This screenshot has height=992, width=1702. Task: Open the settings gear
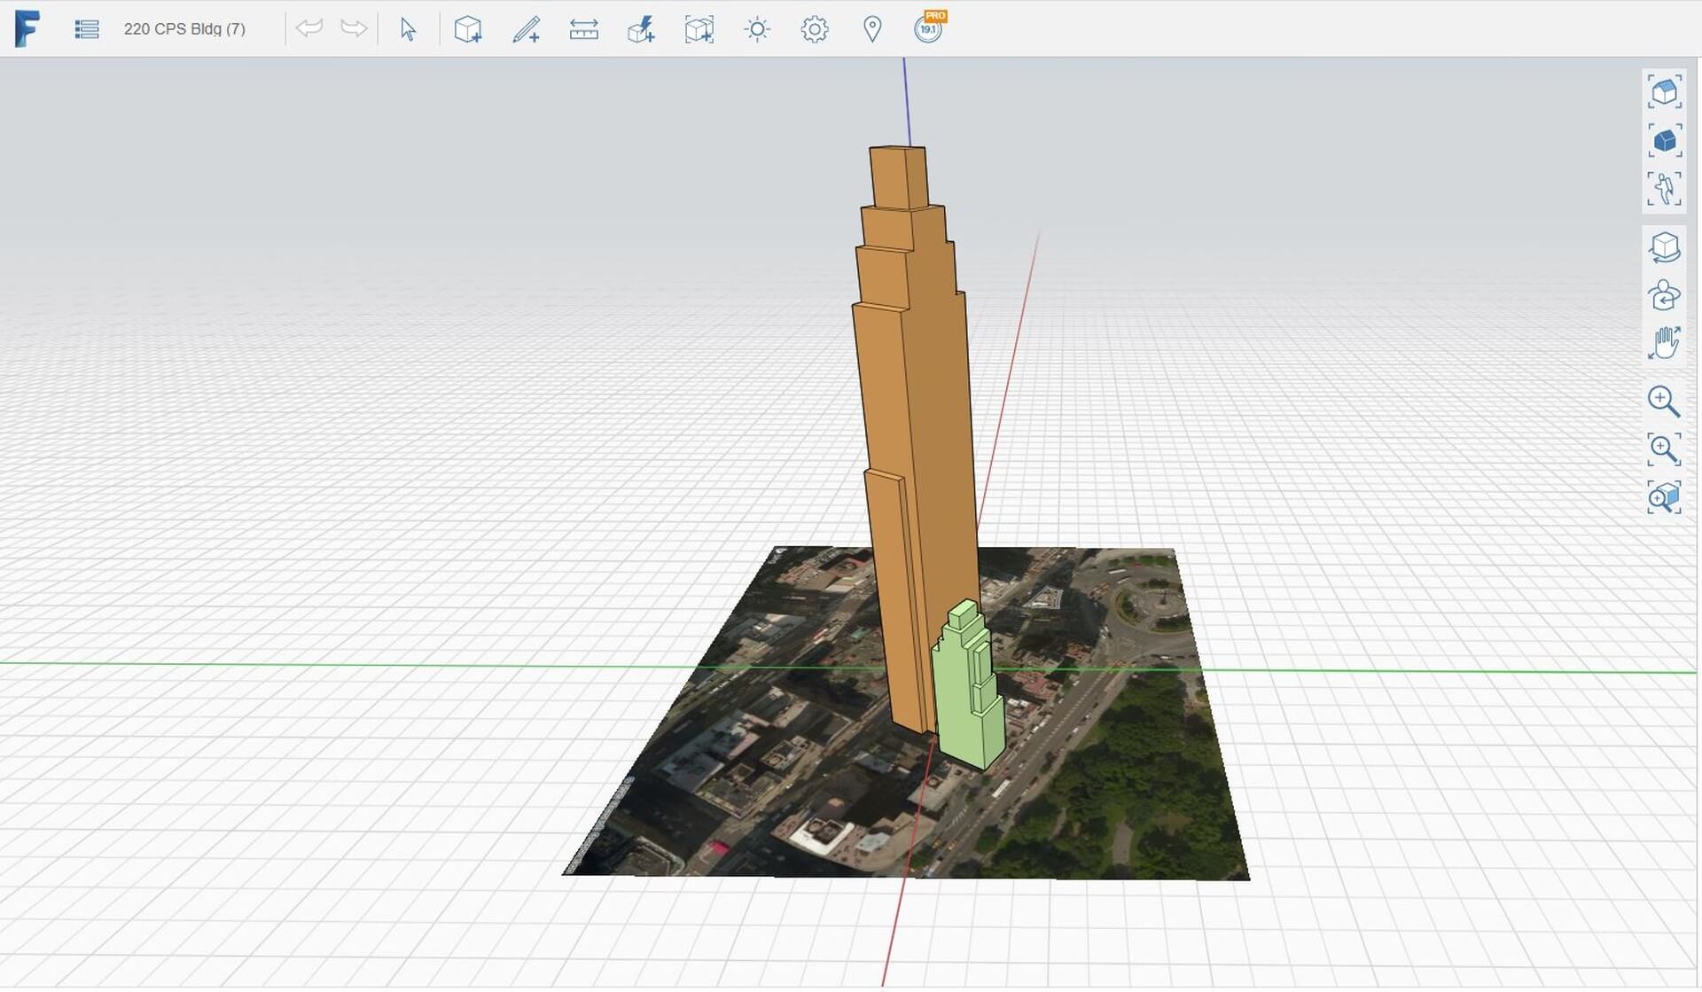click(x=815, y=29)
